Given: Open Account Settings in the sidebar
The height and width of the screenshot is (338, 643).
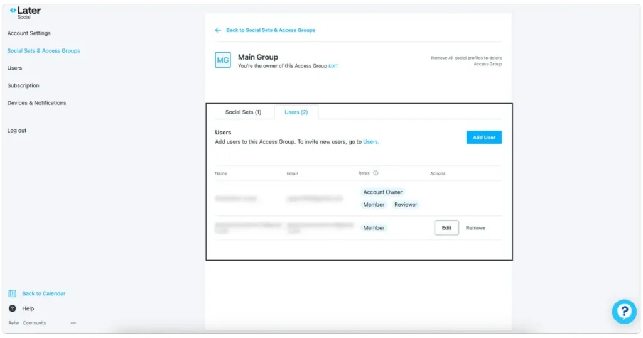Looking at the screenshot, I should coord(29,33).
